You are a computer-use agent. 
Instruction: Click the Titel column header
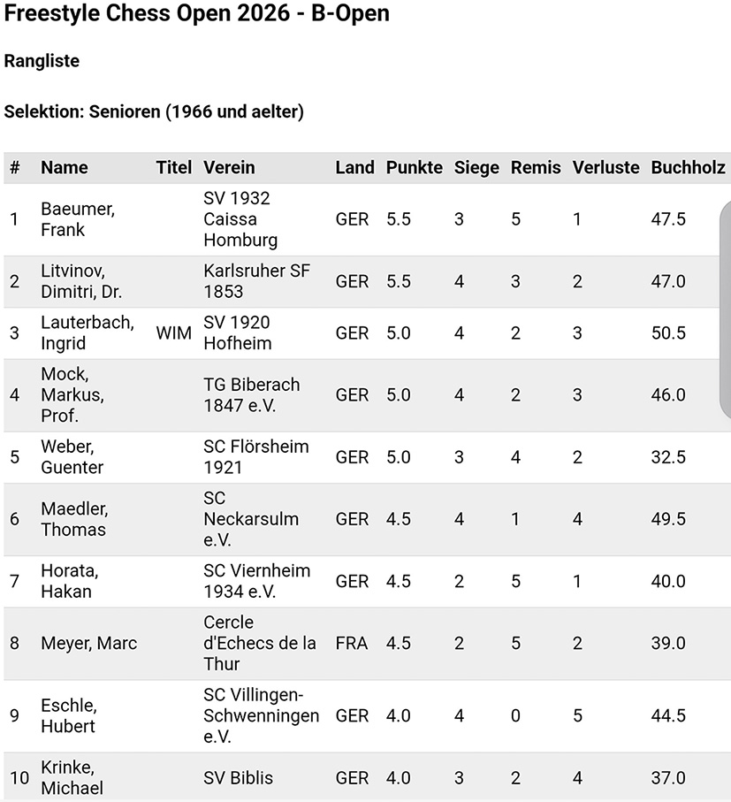tap(173, 167)
